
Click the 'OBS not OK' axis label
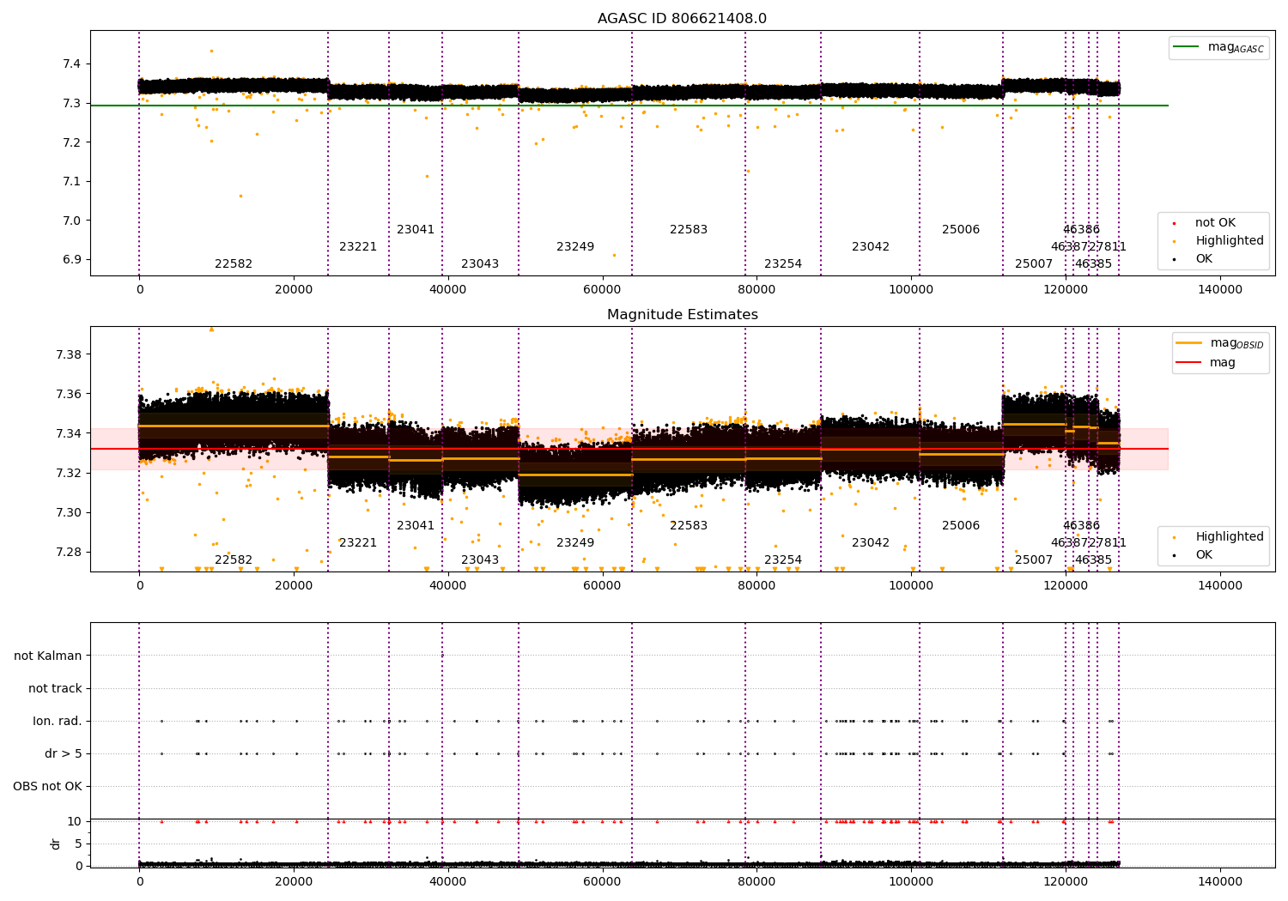[47, 786]
